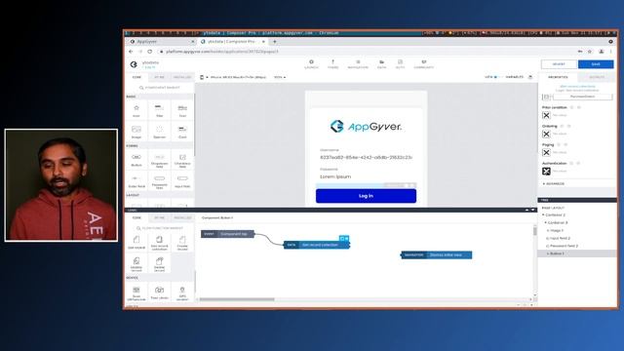624x351 pixels.
Task: Select the Component tap event node
Action: (227, 234)
